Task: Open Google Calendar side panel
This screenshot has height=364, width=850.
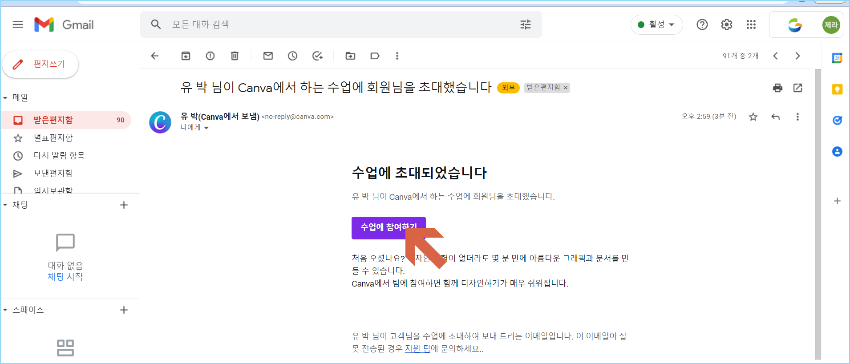Action: click(837, 58)
